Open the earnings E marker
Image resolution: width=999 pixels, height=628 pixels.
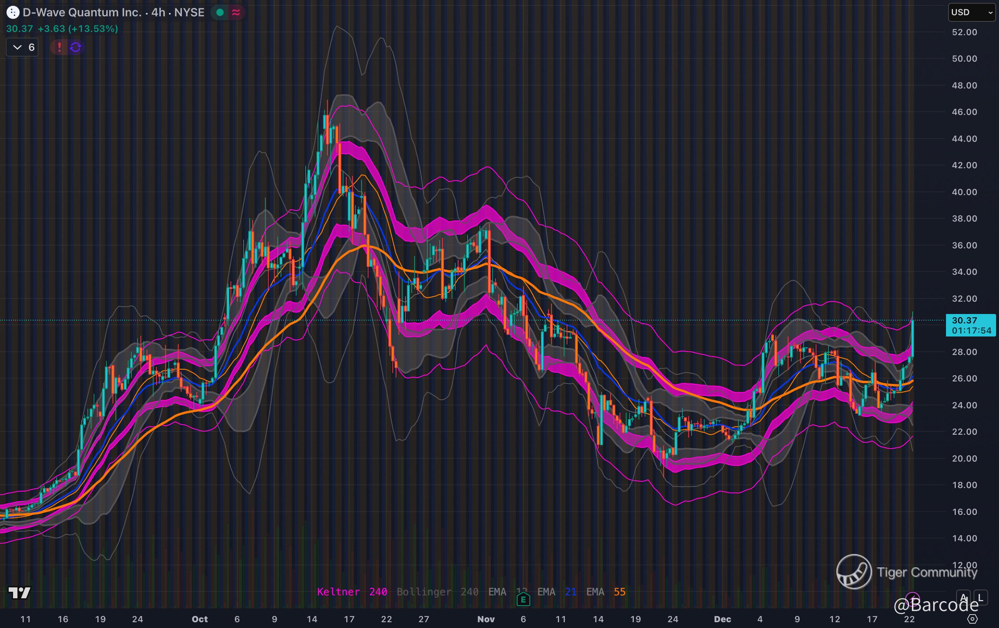coord(523,599)
